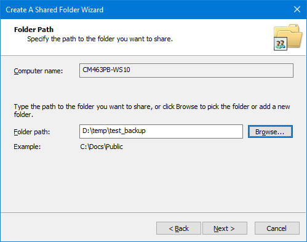The image size is (307, 242).
Task: Click the example path C:\Docs\Public
Action: [x=102, y=147]
